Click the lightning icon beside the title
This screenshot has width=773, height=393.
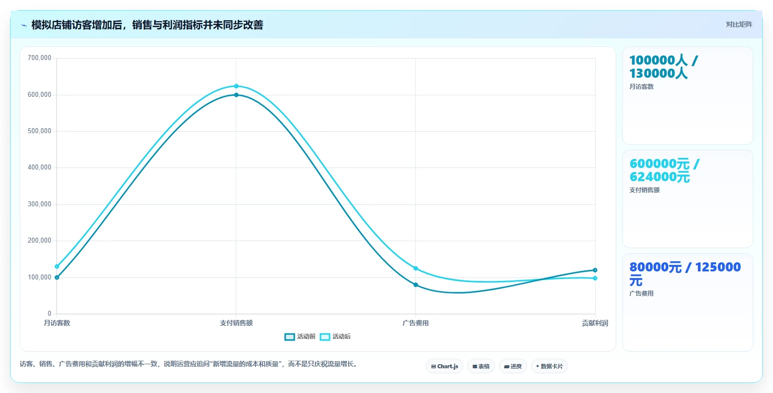coord(24,25)
